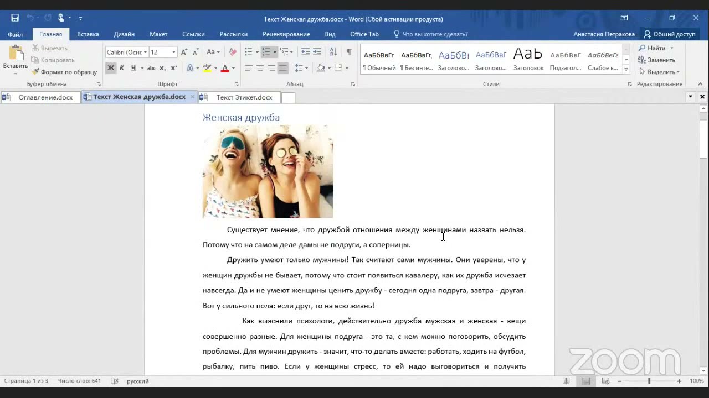Click the Save icon in title bar
The image size is (709, 398).
coord(15,18)
